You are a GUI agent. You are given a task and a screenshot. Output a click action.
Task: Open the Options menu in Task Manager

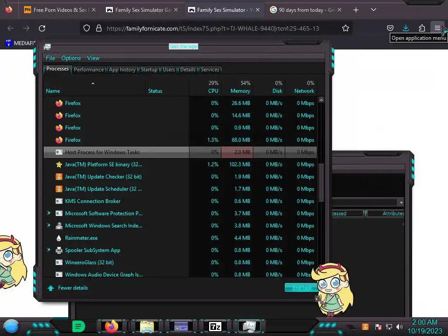(x=71, y=58)
